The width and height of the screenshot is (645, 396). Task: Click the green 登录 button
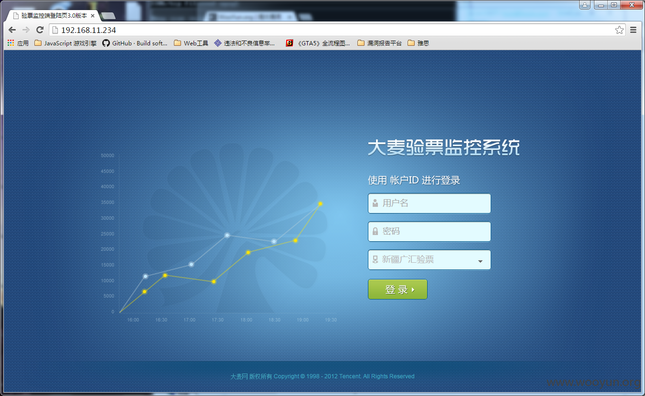point(398,289)
